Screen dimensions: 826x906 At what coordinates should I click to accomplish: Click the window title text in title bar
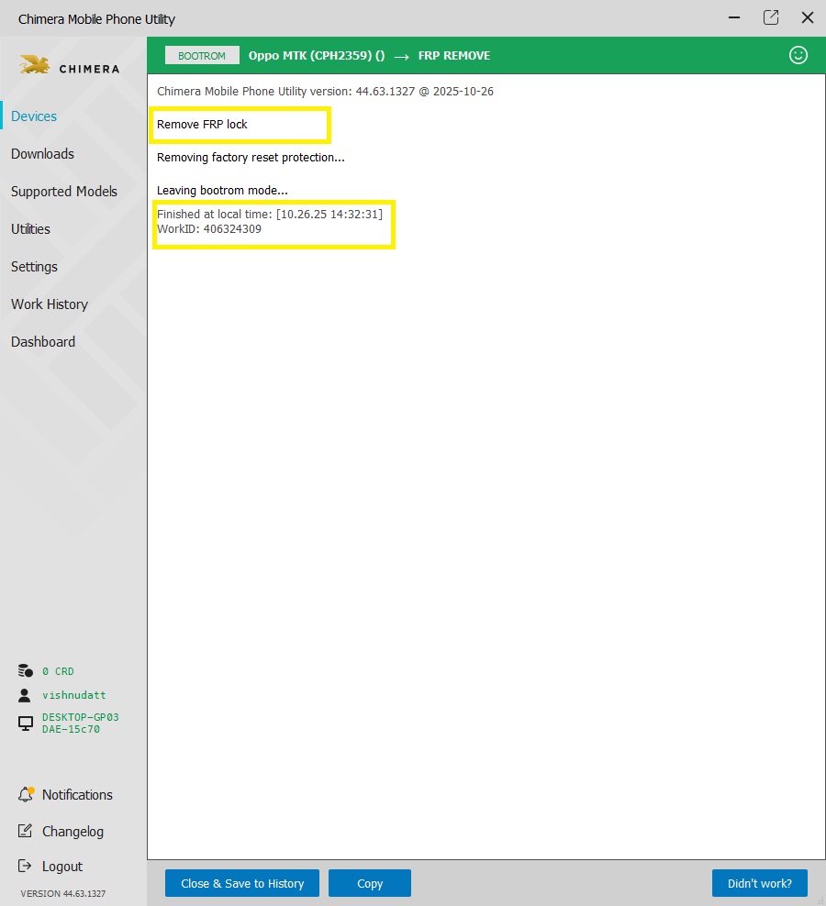click(x=96, y=19)
